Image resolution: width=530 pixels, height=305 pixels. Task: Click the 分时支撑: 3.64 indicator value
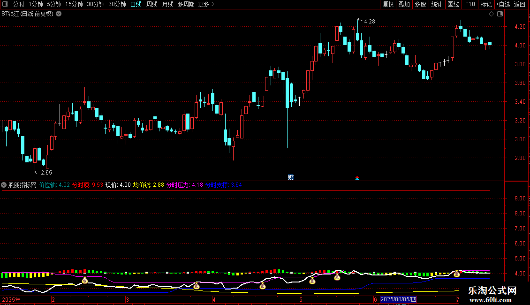223,185
